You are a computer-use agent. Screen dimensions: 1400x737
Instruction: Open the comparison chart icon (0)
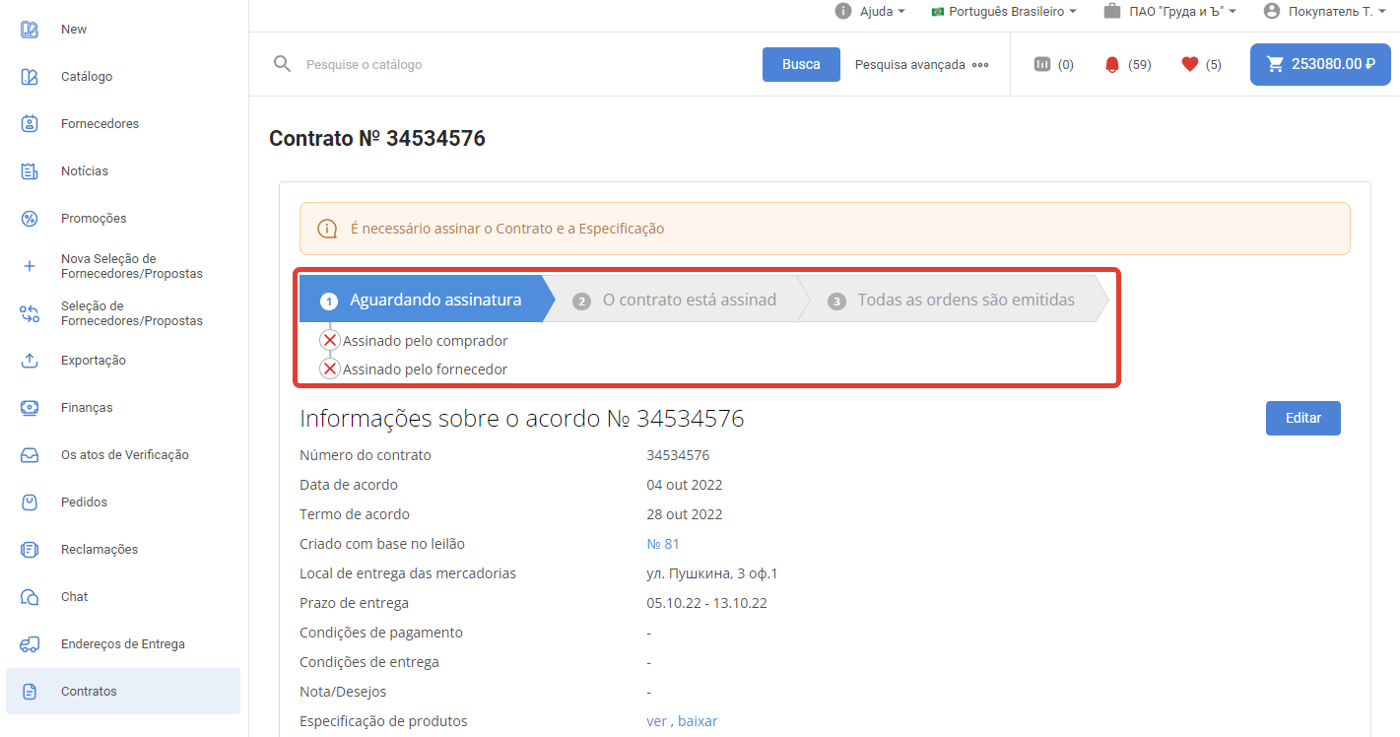tap(1042, 64)
